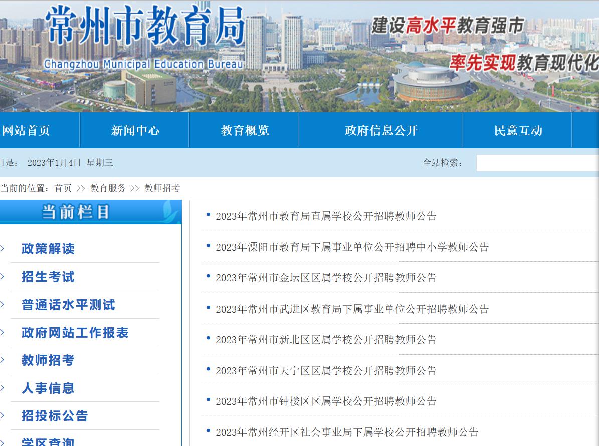
Task: Open 招投标公告 in the sidebar
Action: (x=55, y=416)
